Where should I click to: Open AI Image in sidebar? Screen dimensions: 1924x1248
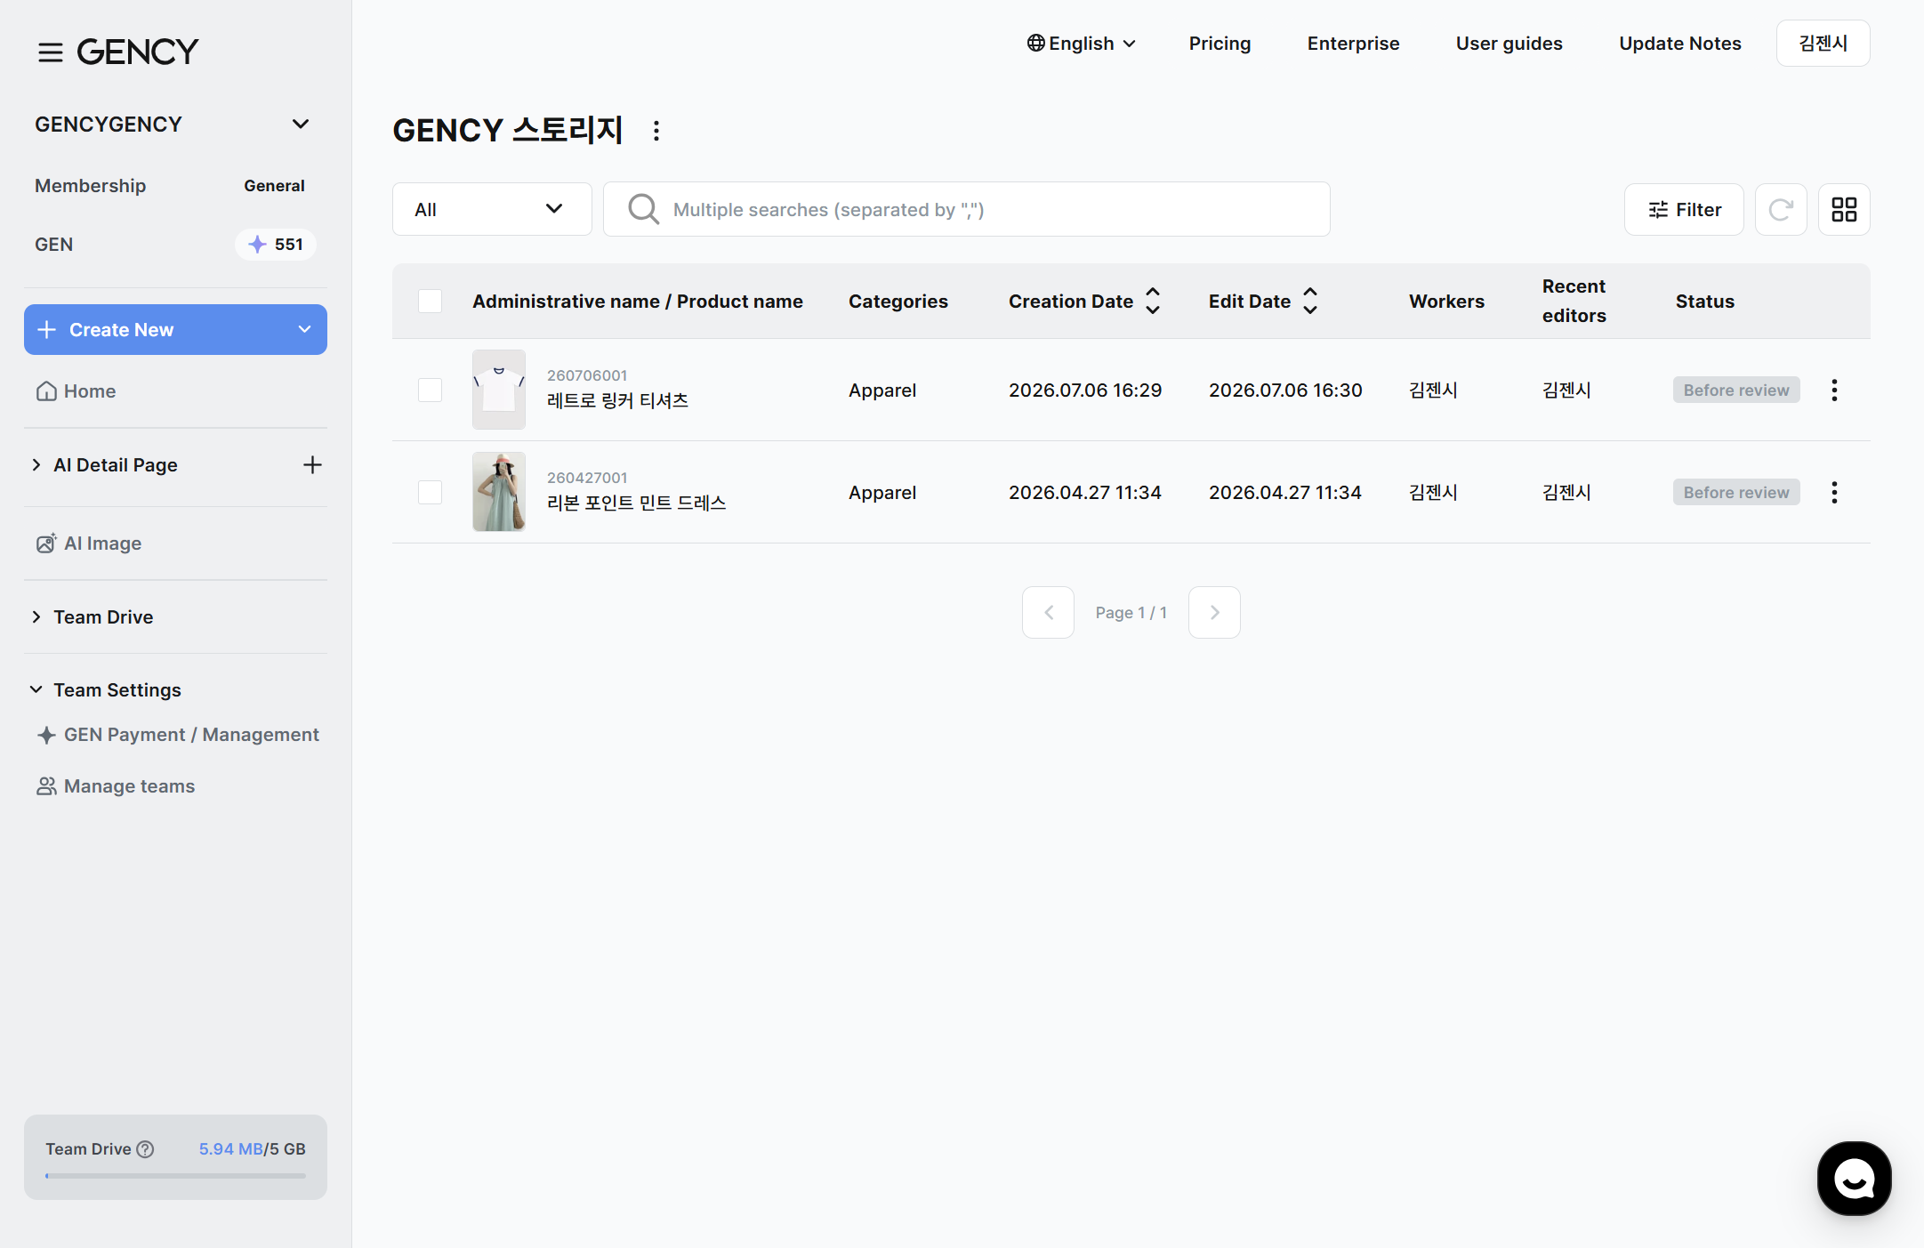coord(89,543)
